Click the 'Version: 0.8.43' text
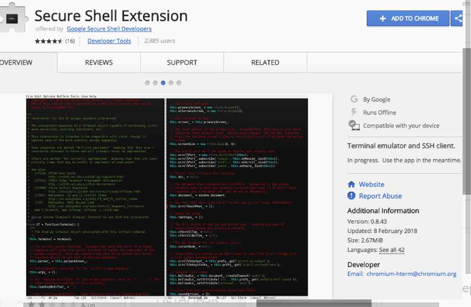Viewport: 471px width, 307px height. 367,222
